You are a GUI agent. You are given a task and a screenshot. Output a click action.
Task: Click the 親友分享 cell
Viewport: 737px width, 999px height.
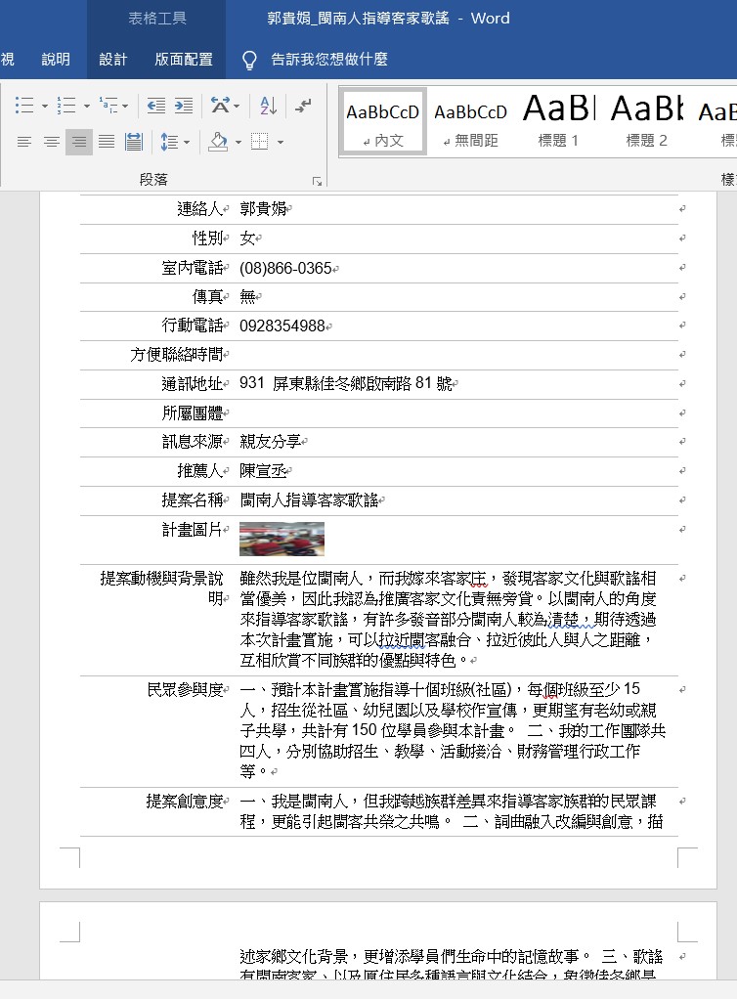pos(270,442)
